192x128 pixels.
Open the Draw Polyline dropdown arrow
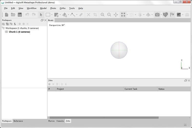[77, 15]
